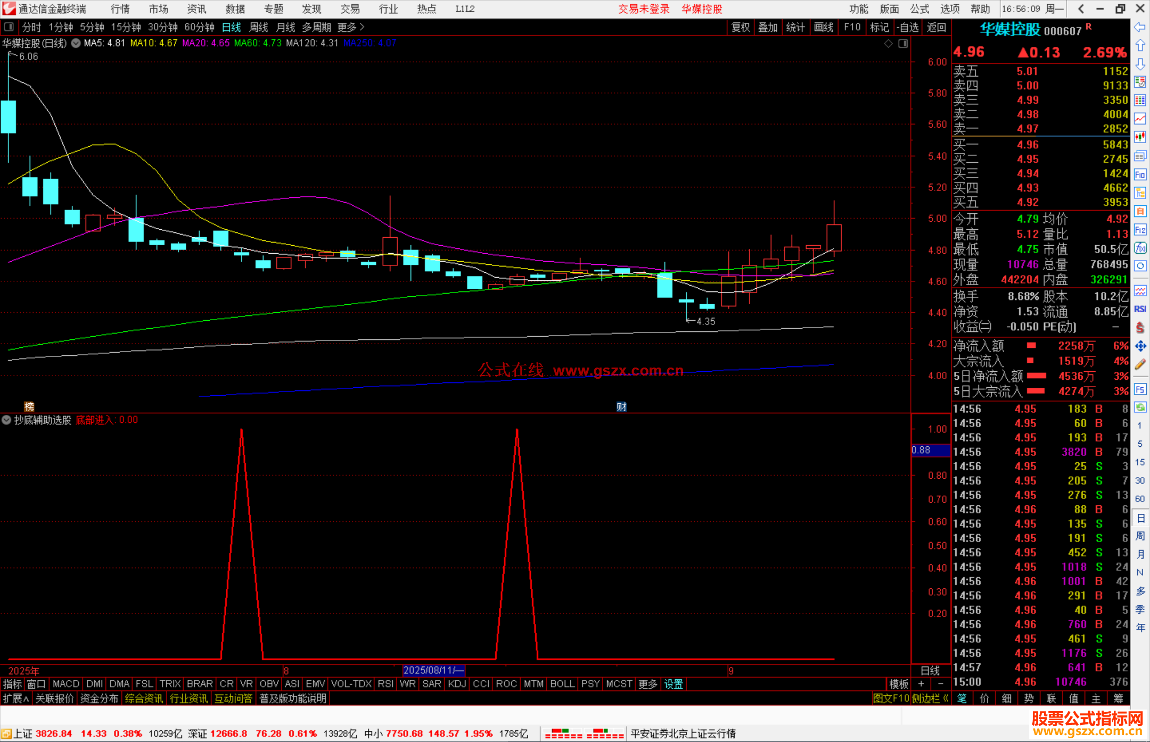
Task: Switch to the 周线 period tab
Action: point(259,27)
